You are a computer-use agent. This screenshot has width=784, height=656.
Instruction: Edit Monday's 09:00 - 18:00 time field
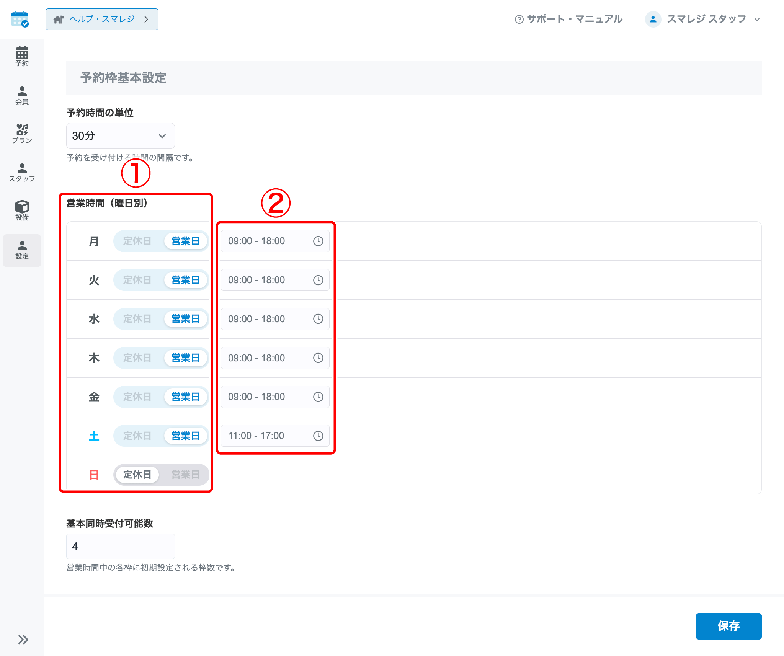(x=275, y=241)
